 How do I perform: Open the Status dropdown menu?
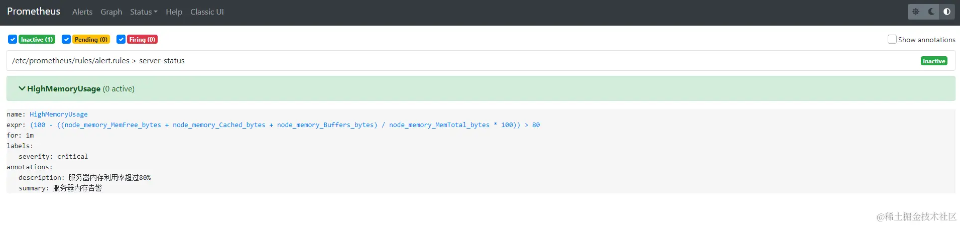(x=144, y=12)
